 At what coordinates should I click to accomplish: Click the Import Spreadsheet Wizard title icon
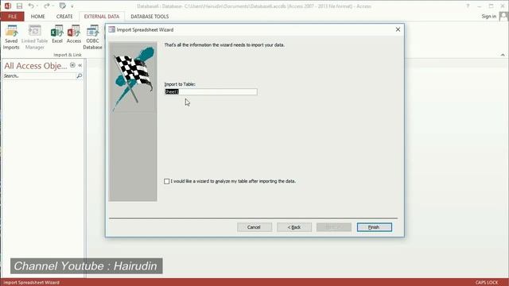pos(111,29)
